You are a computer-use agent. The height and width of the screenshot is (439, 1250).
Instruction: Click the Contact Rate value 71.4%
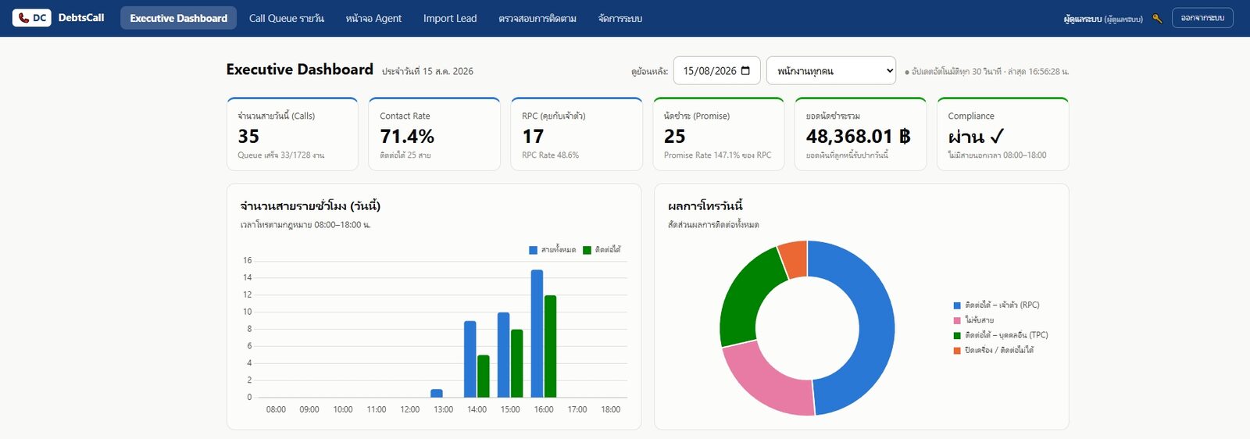pos(407,136)
